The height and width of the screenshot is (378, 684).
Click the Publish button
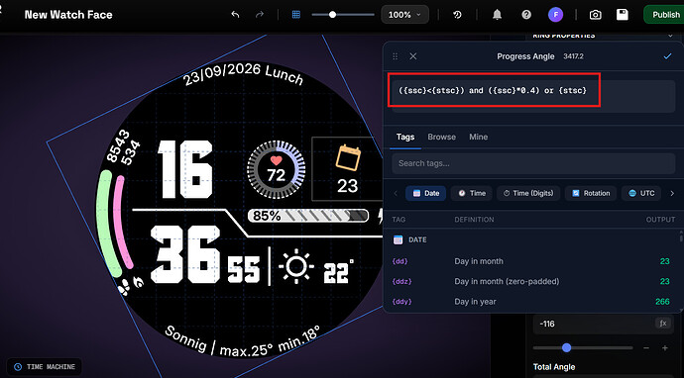pos(664,15)
